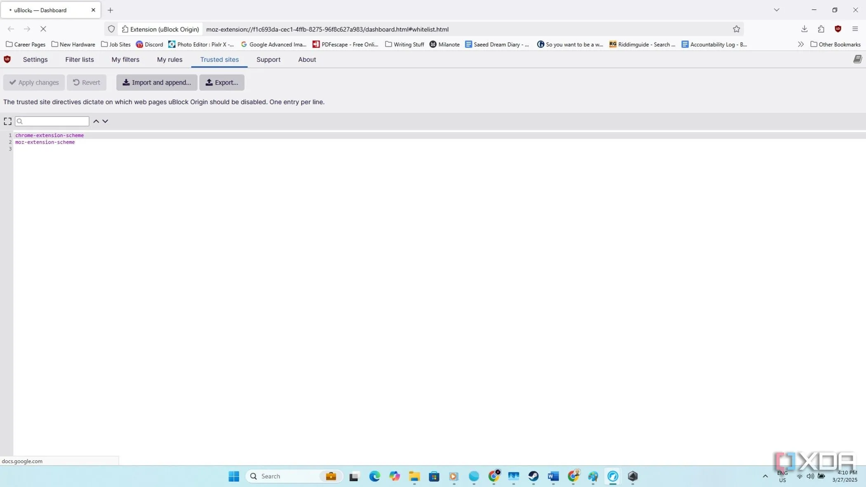
Task: Click the stop loading X button
Action: pos(43,29)
